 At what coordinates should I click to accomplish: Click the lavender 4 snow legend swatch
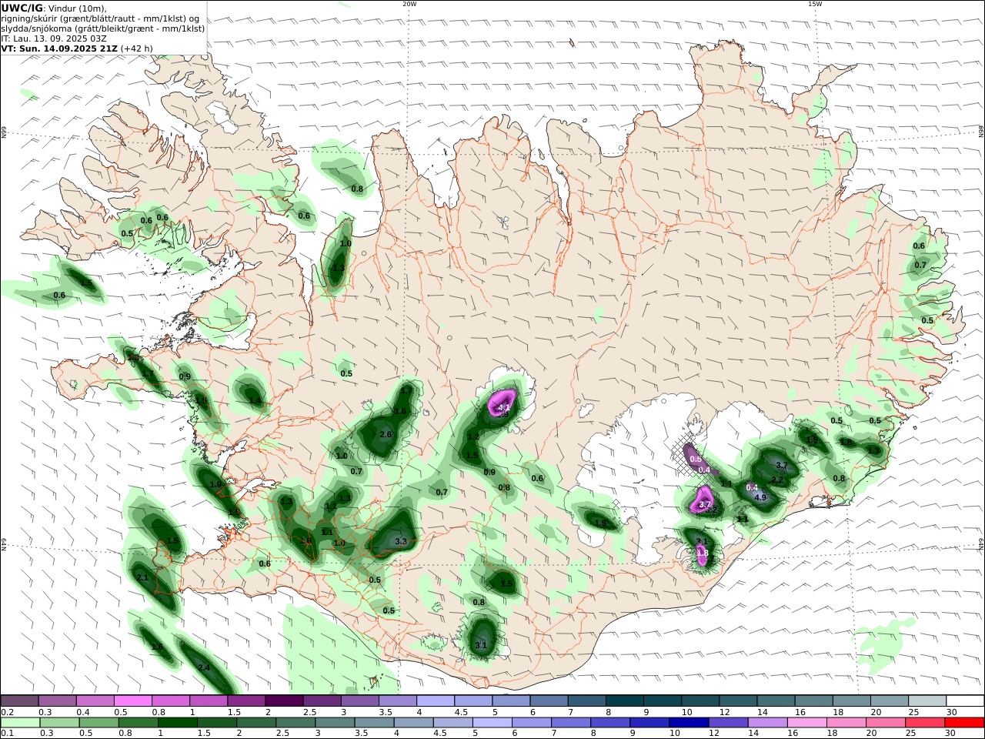pos(435,701)
